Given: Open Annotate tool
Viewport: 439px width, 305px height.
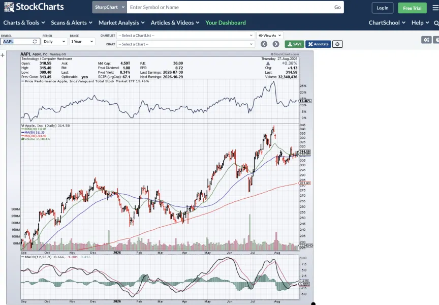Looking at the screenshot, I should point(319,44).
